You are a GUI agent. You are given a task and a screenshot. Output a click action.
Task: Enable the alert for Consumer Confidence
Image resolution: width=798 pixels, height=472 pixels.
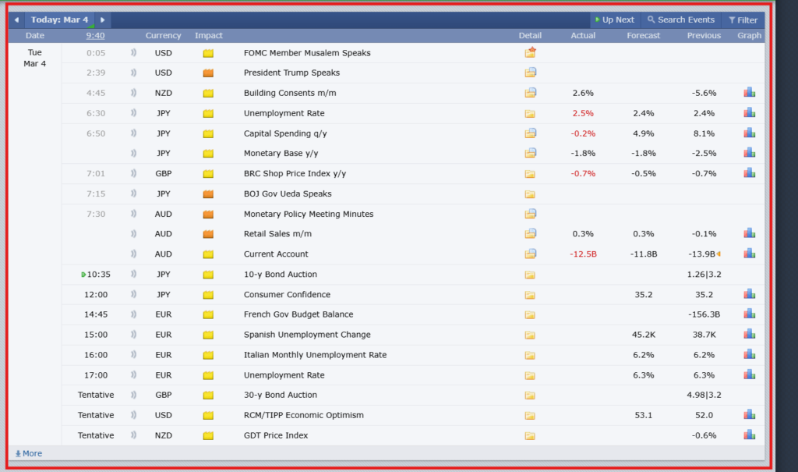coord(133,294)
